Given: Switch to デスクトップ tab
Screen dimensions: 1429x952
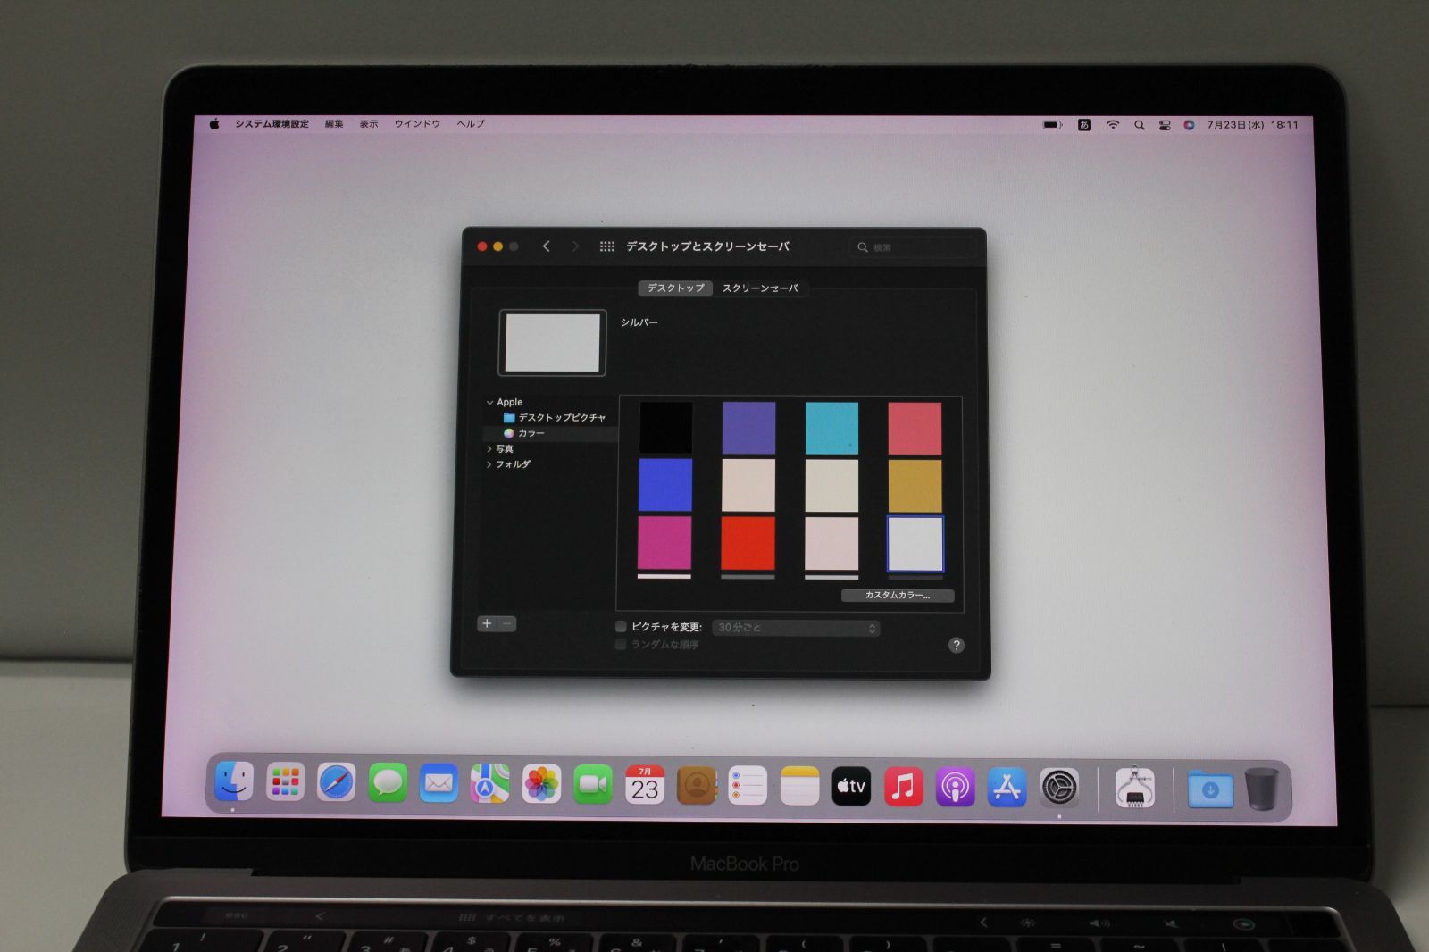Looking at the screenshot, I should coord(675,288).
